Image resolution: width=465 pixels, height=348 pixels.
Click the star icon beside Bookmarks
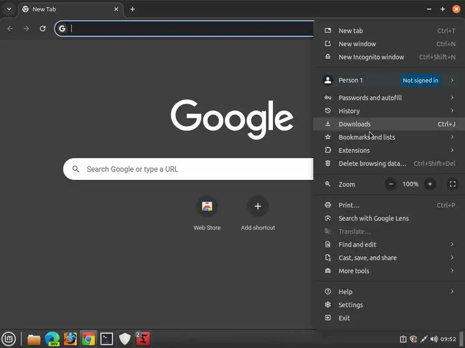(328, 137)
